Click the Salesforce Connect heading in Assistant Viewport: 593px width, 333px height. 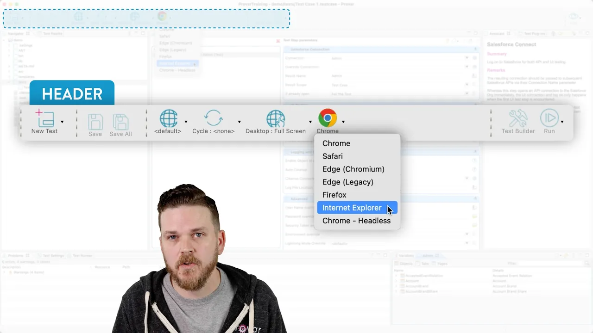tap(511, 44)
